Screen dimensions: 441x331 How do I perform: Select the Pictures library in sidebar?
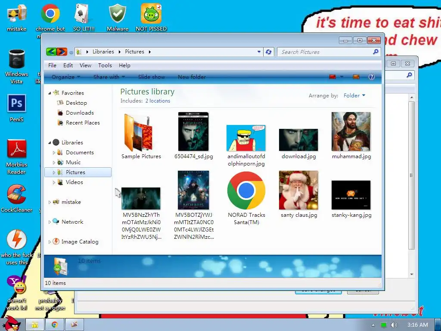click(x=78, y=172)
